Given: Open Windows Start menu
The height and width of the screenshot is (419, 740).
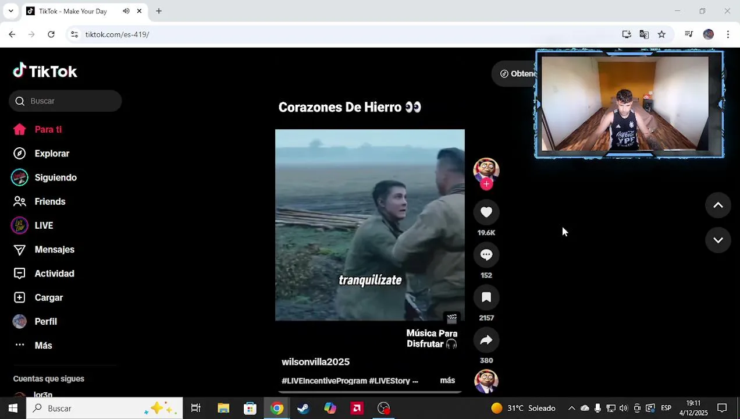Looking at the screenshot, I should pyautogui.click(x=13, y=409).
